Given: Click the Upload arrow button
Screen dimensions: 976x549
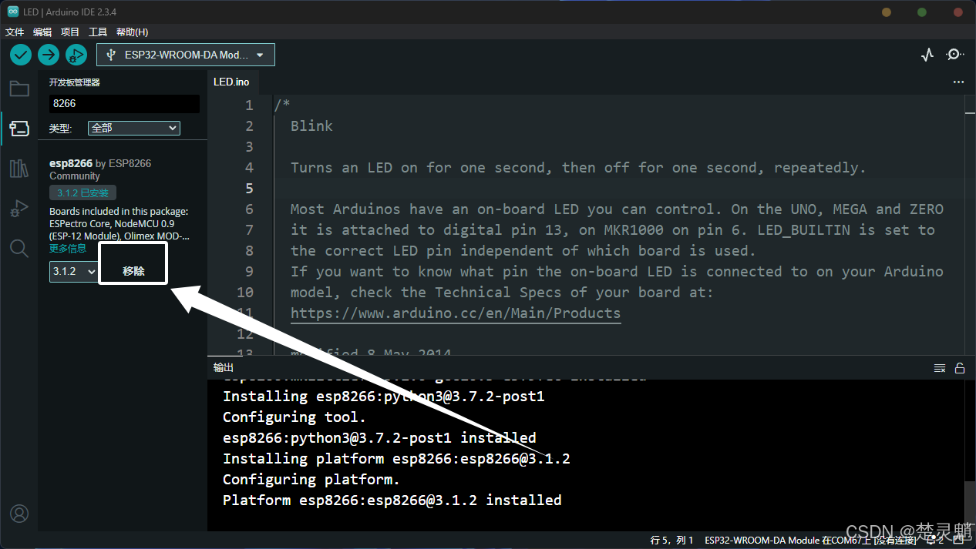Looking at the screenshot, I should tap(49, 55).
